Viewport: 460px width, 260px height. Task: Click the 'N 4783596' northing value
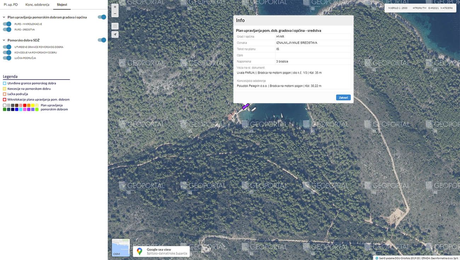[x=447, y=8]
